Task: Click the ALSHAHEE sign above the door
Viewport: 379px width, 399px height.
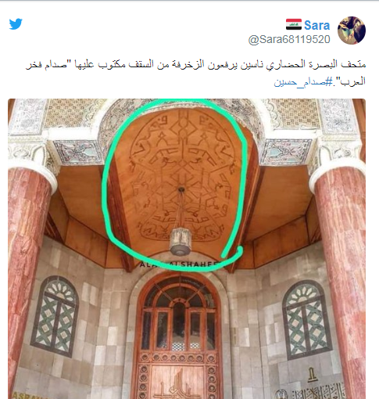Action: pyautogui.click(x=179, y=264)
